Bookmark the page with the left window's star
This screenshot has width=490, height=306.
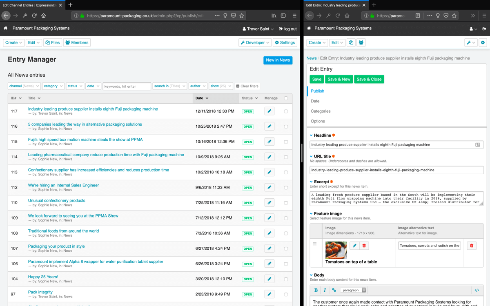[242, 16]
